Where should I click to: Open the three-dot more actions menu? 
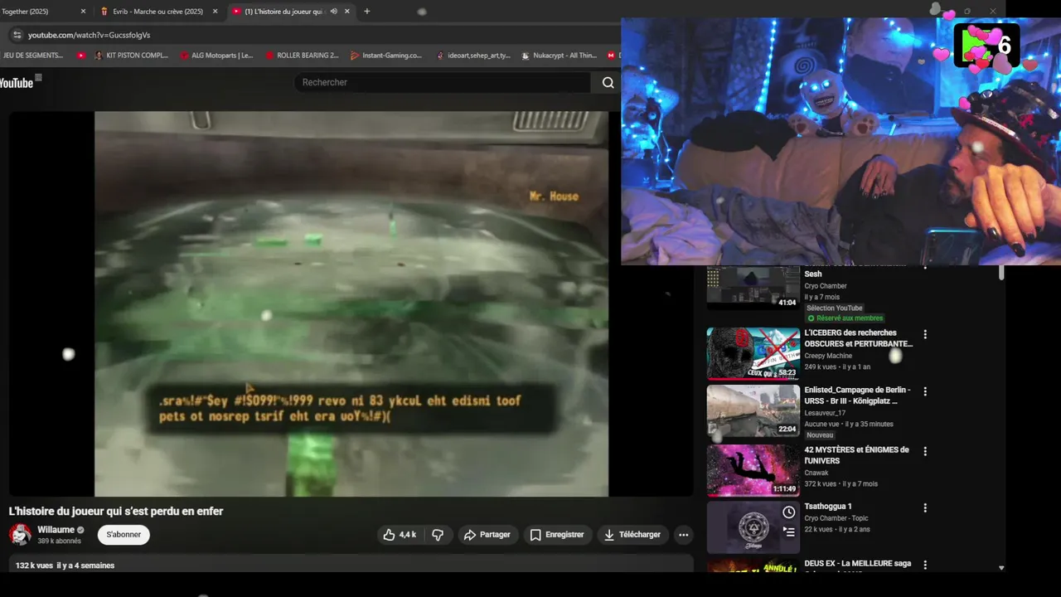pyautogui.click(x=684, y=535)
